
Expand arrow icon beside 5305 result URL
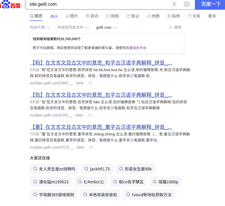(90, 115)
